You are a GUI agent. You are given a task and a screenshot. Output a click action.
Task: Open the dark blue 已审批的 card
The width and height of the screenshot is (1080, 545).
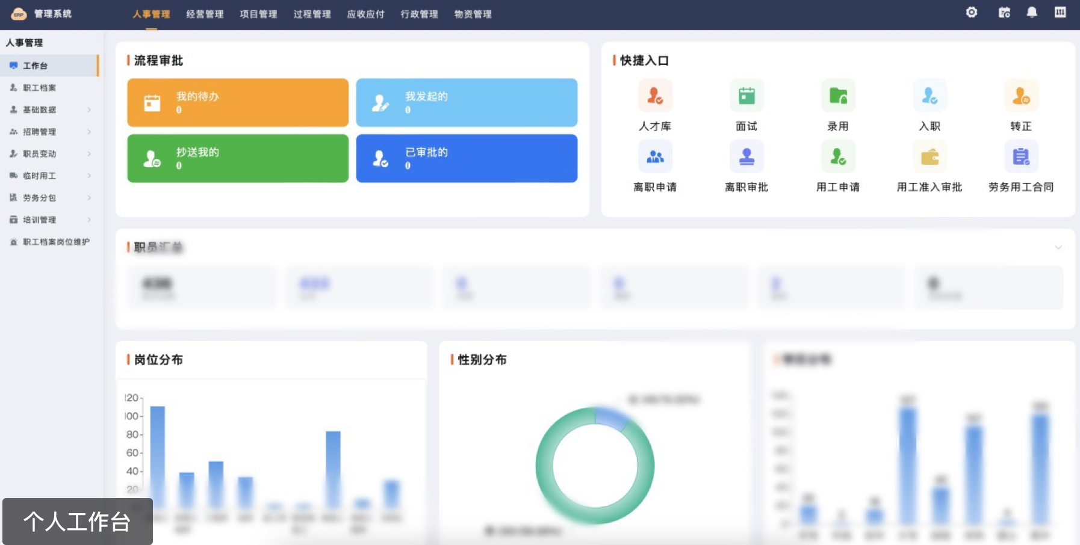point(467,158)
